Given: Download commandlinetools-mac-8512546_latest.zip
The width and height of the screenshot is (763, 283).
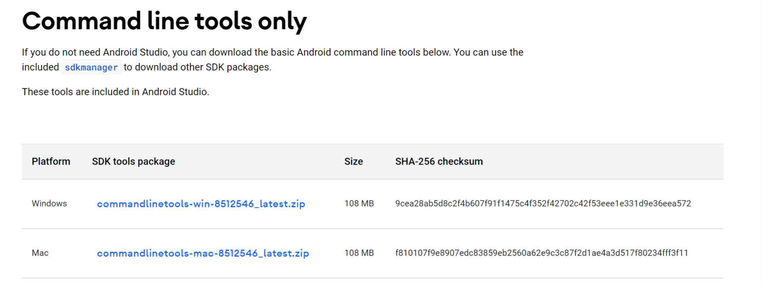Looking at the screenshot, I should (x=203, y=253).
